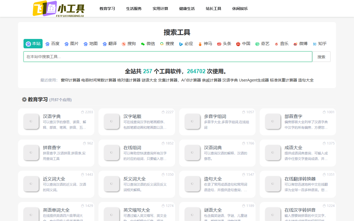Open the 教育学习 navigation menu

click(x=107, y=9)
